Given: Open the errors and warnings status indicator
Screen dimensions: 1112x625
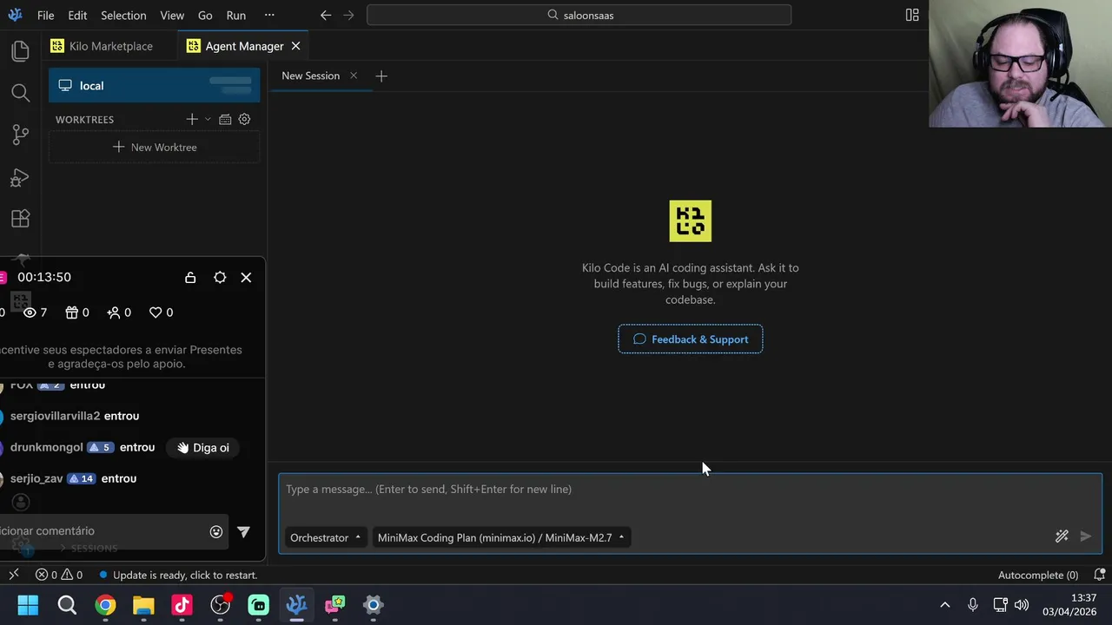Looking at the screenshot, I should tap(59, 575).
